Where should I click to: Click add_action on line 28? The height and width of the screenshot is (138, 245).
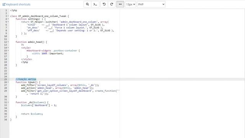click(28, 88)
